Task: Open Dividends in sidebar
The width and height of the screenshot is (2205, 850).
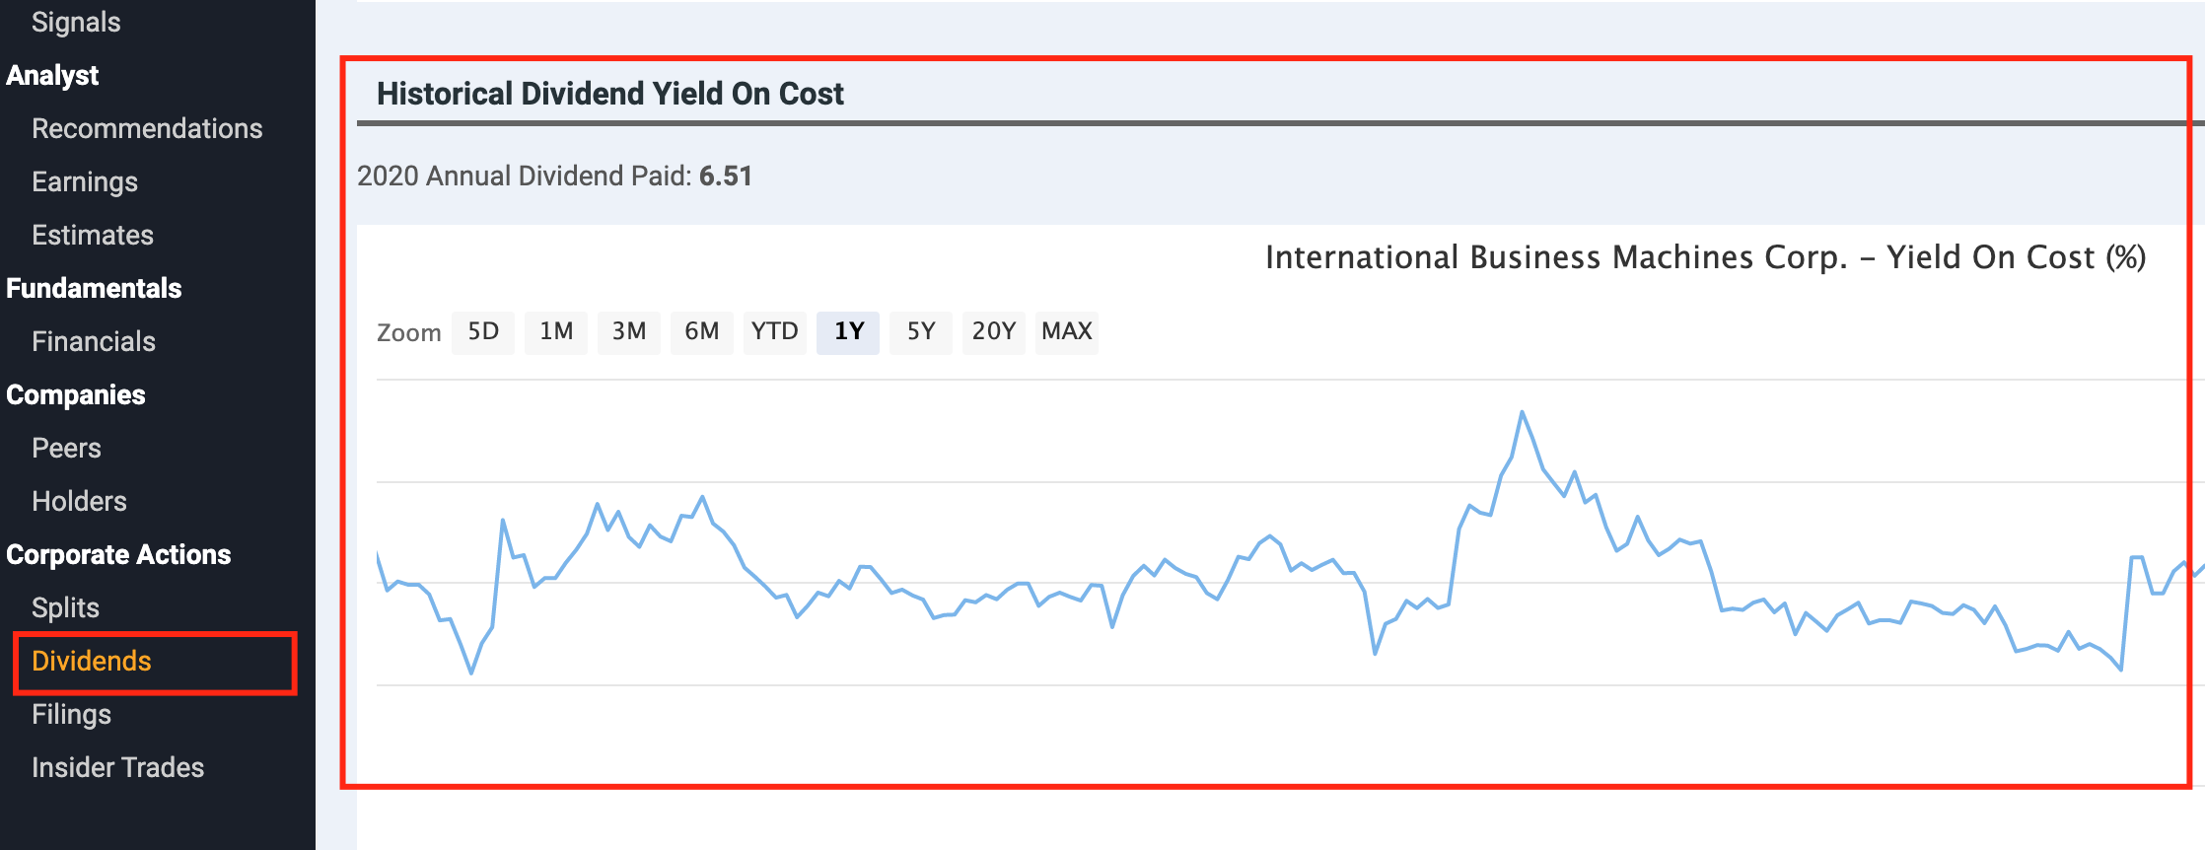Action: [92, 661]
